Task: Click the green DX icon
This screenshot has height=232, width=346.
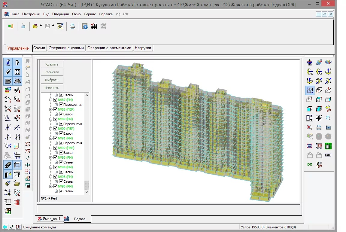Action: (310, 164)
